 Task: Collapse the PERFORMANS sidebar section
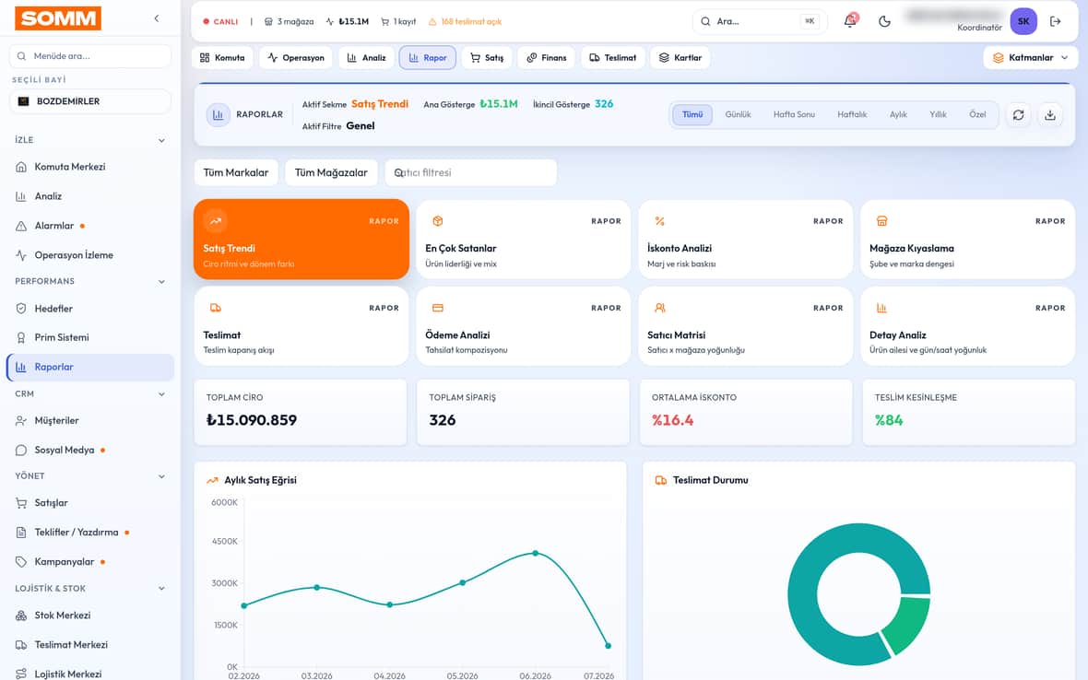pos(161,281)
